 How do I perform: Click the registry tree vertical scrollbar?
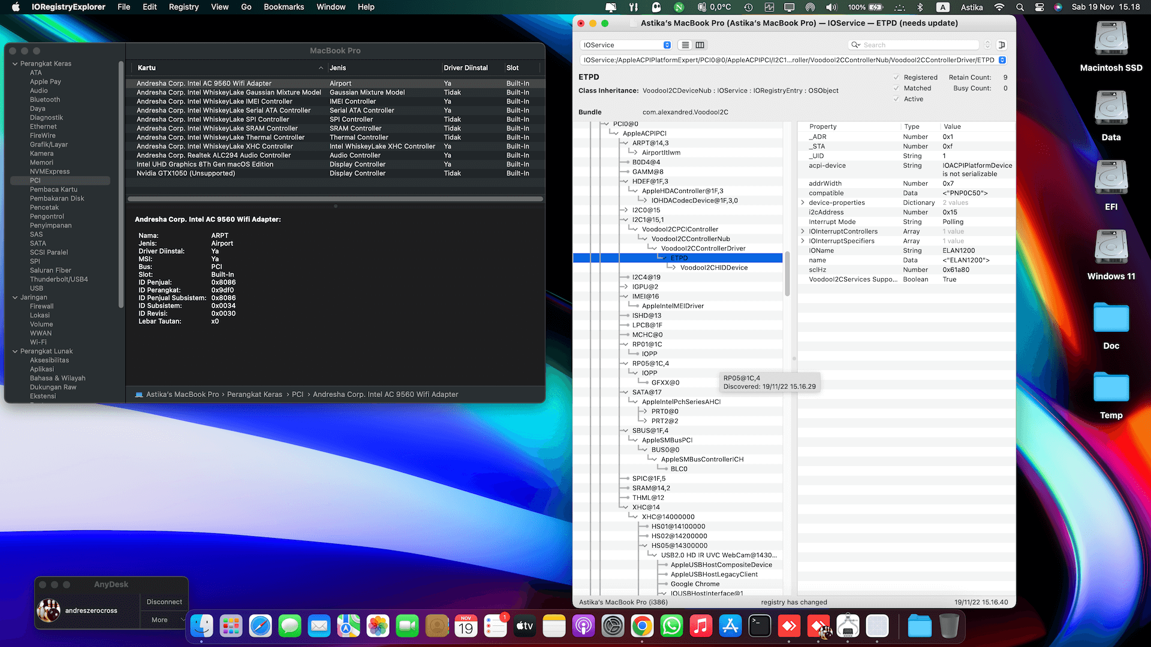click(x=787, y=273)
